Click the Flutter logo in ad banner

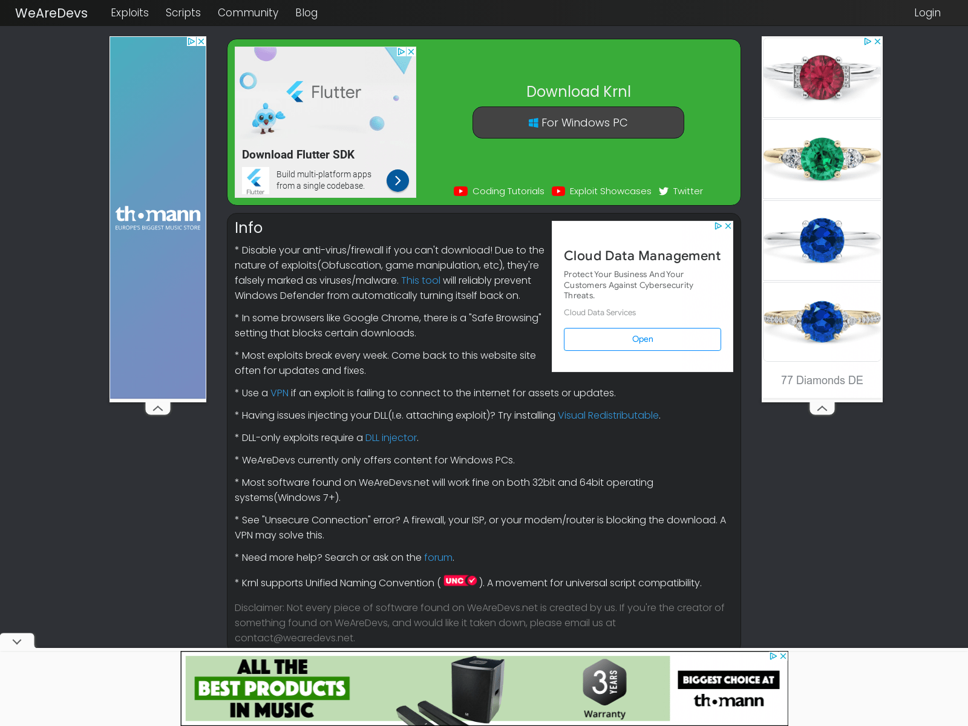tap(324, 92)
